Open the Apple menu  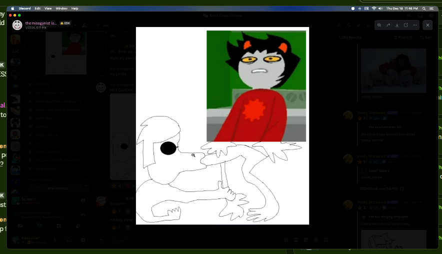point(12,8)
